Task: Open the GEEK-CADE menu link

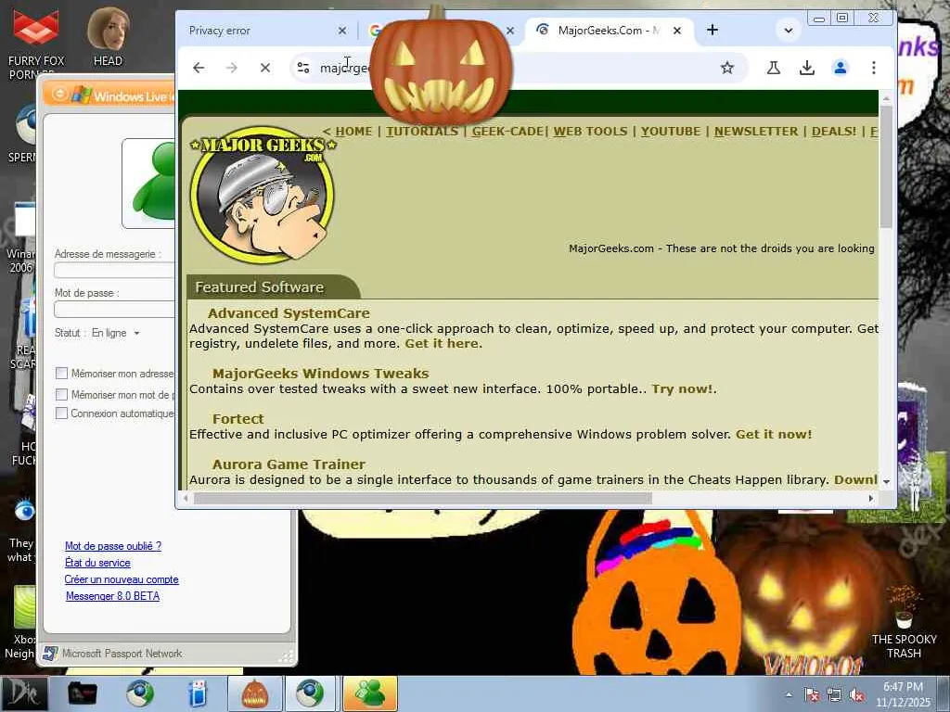Action: click(x=507, y=132)
